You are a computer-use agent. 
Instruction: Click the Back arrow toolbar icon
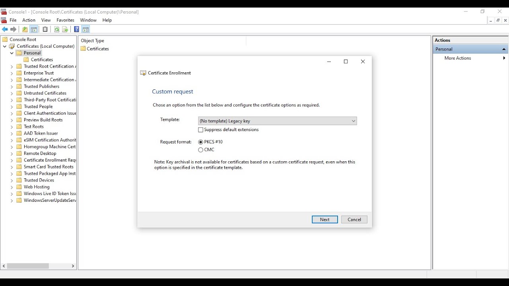pyautogui.click(x=5, y=29)
